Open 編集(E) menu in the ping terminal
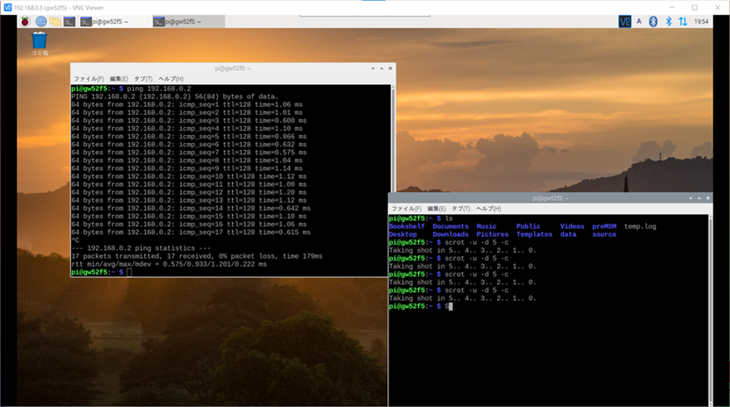Viewport: 730px width, 407px height. [119, 79]
